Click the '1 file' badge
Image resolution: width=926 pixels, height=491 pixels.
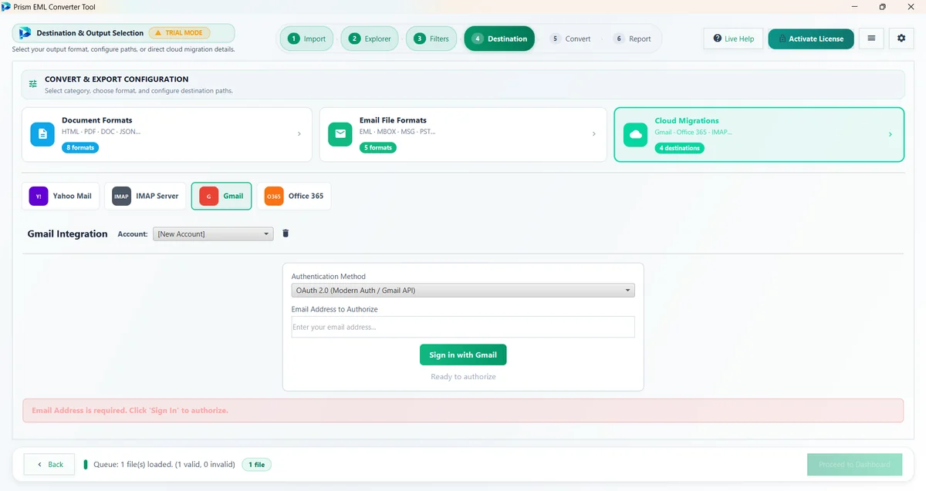coord(256,465)
